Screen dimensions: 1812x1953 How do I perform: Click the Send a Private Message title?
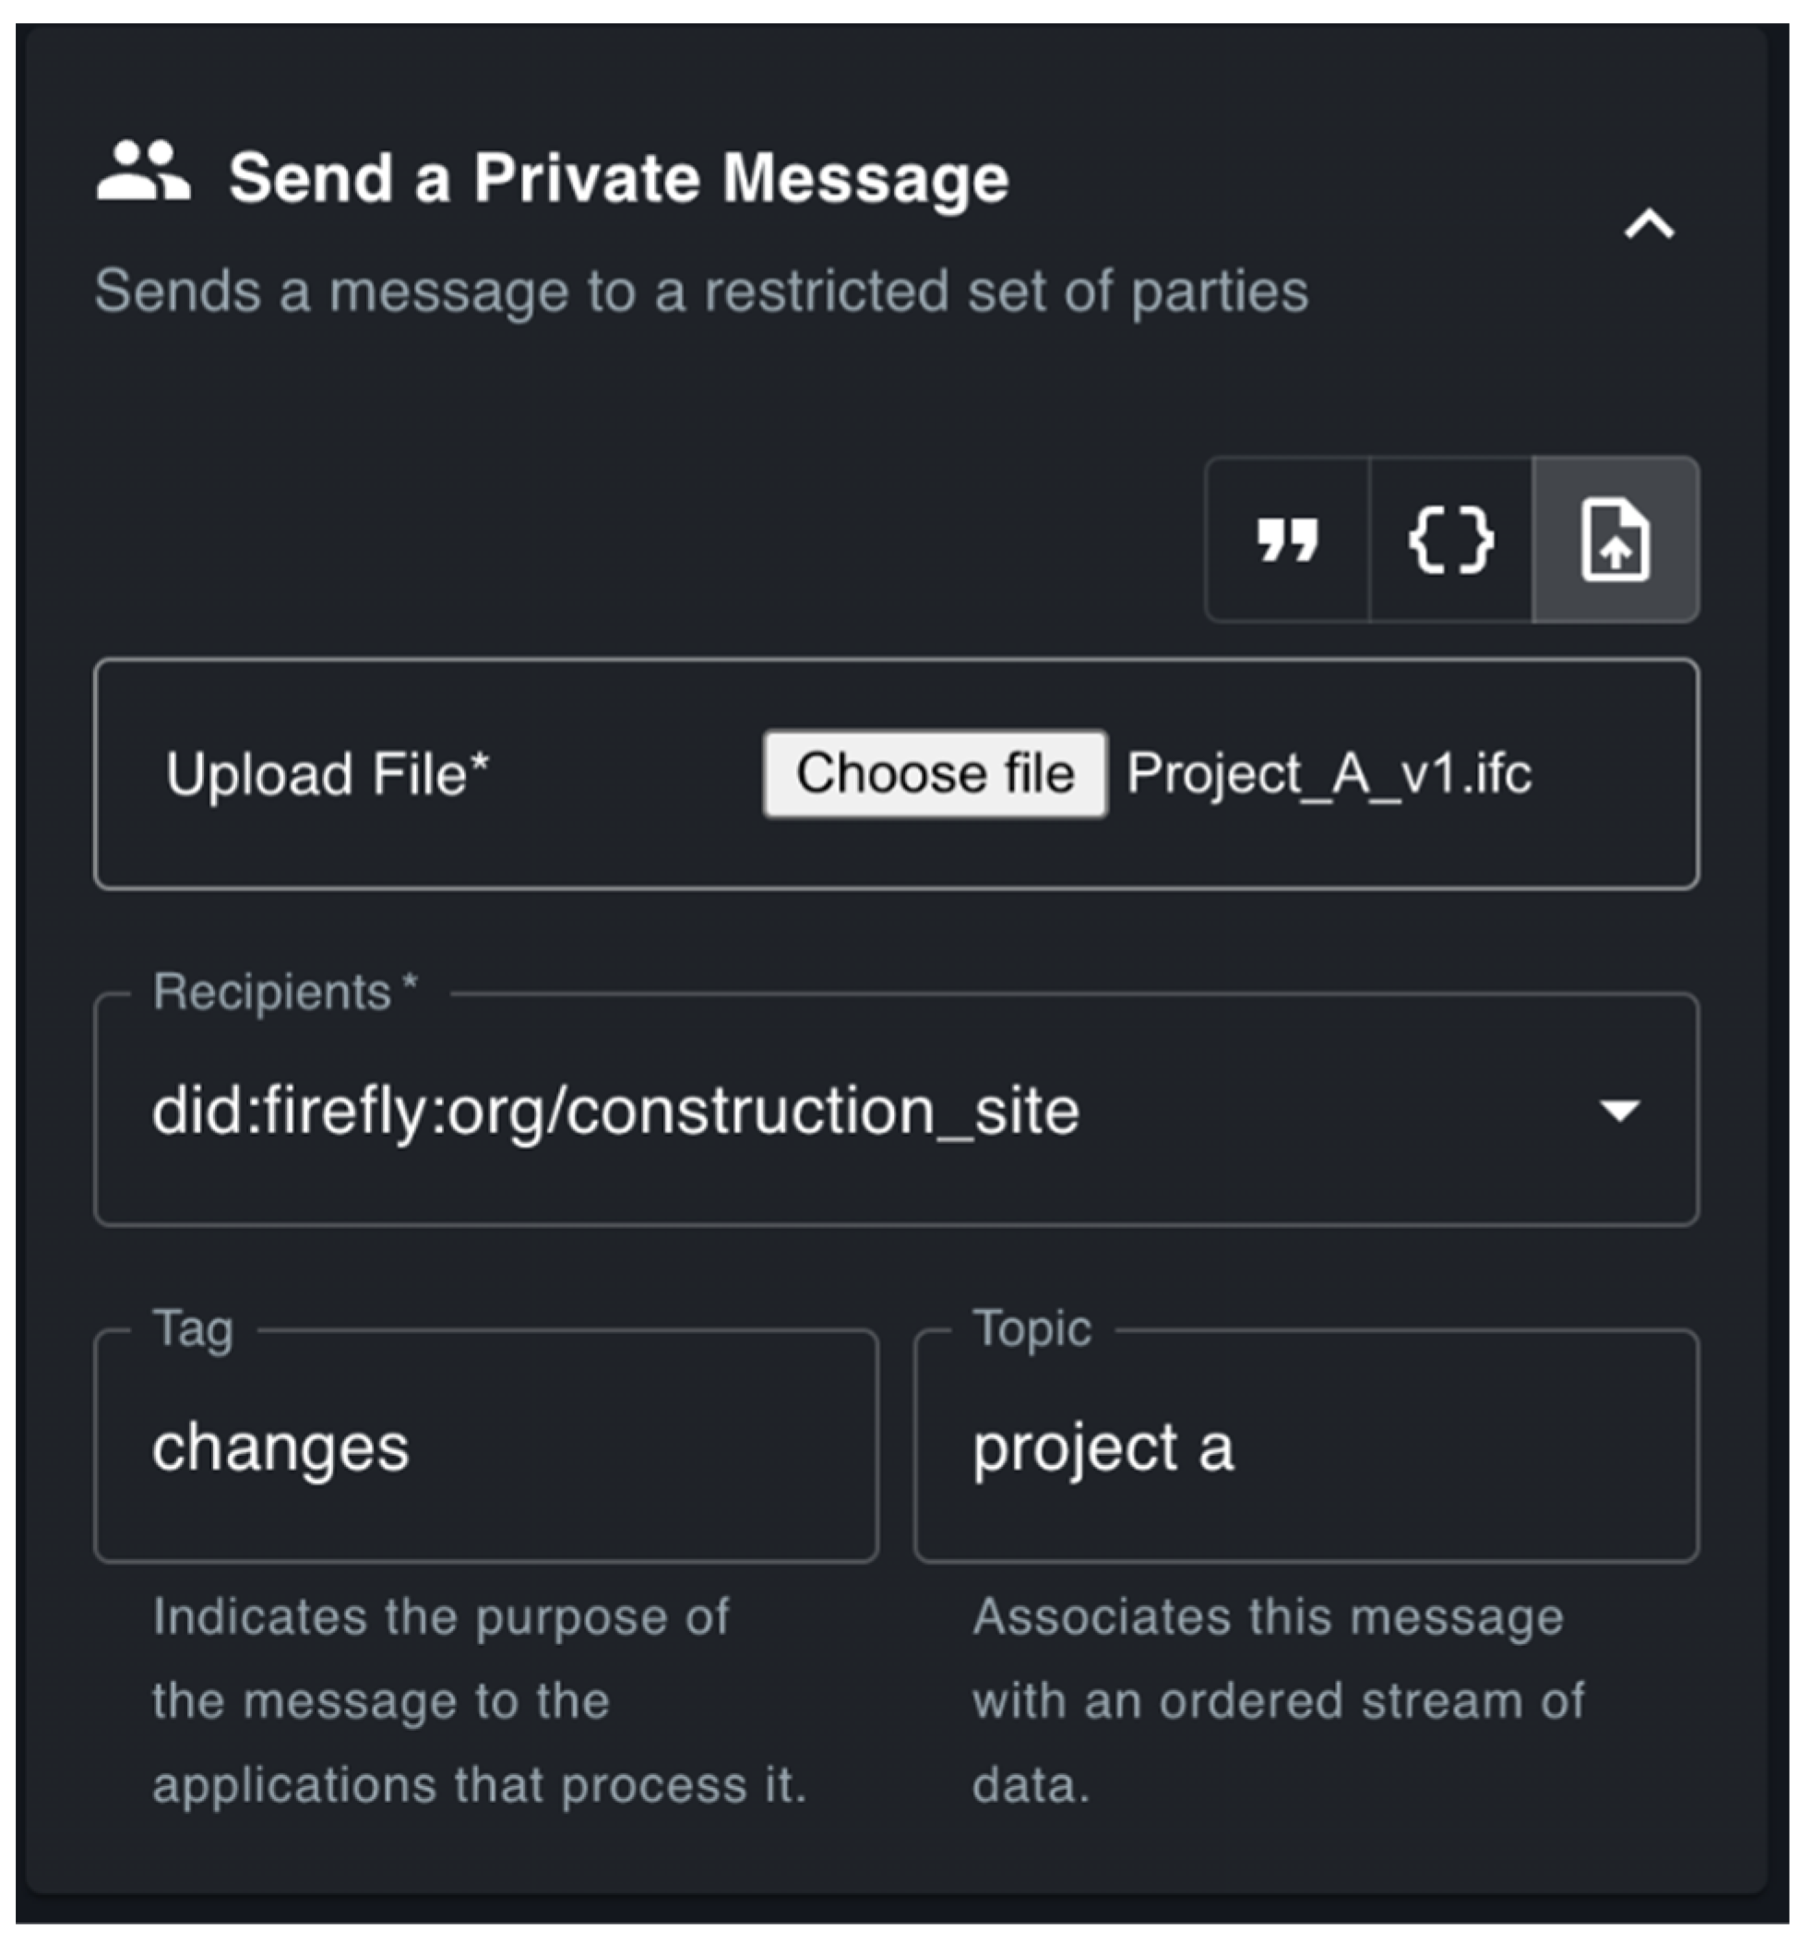pyautogui.click(x=619, y=177)
